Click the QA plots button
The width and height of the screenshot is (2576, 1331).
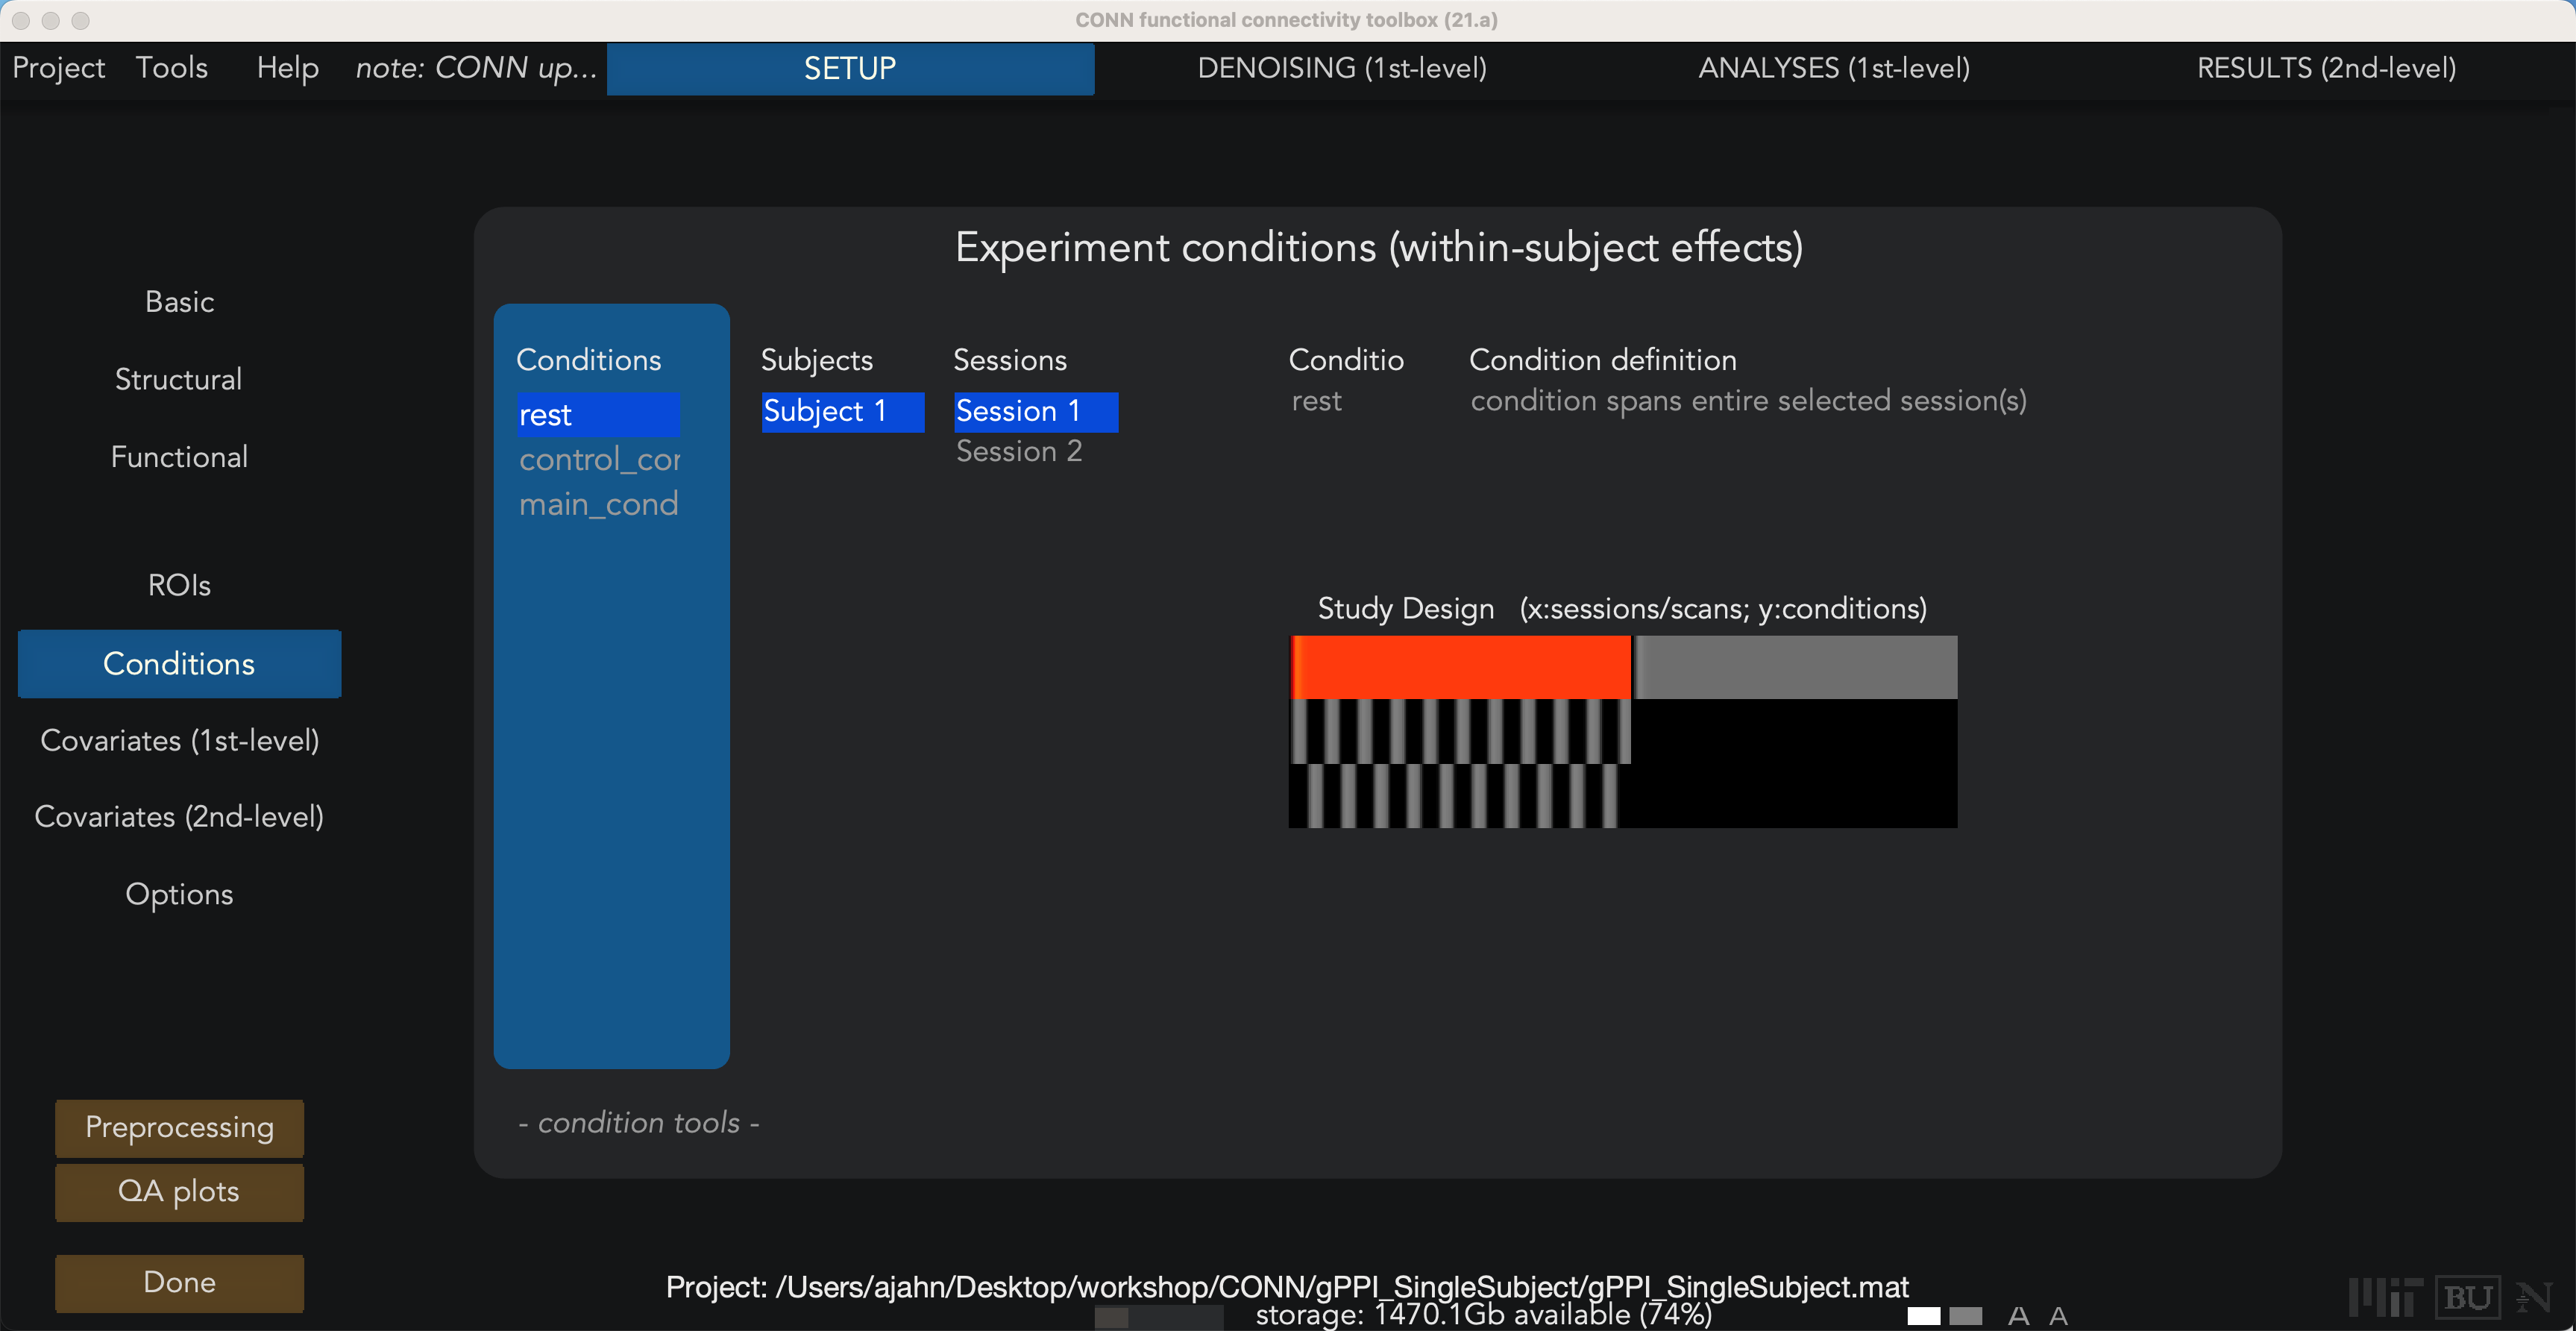[179, 1191]
